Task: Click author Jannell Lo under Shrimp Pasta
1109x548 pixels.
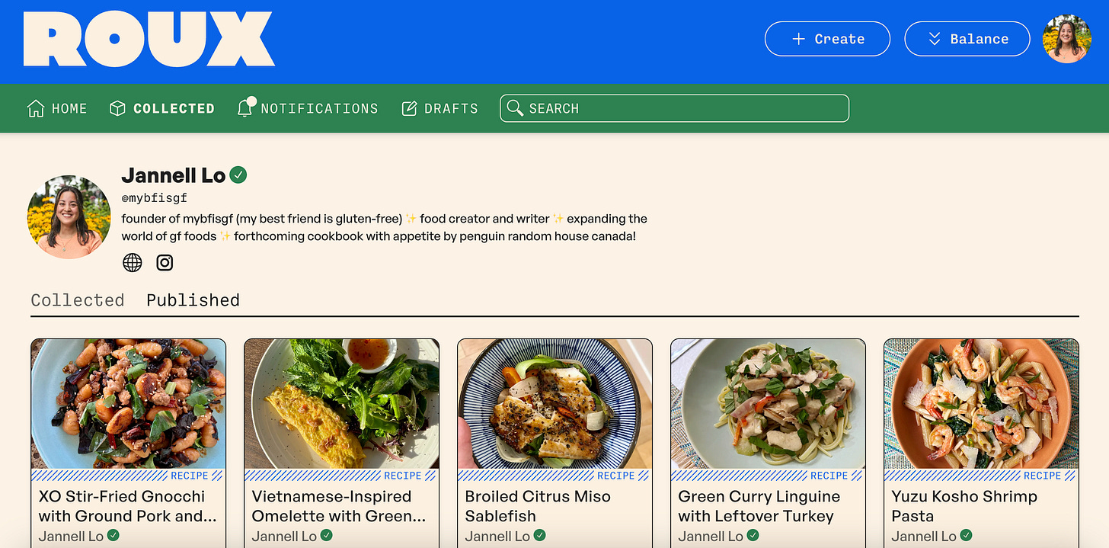Action: click(924, 537)
